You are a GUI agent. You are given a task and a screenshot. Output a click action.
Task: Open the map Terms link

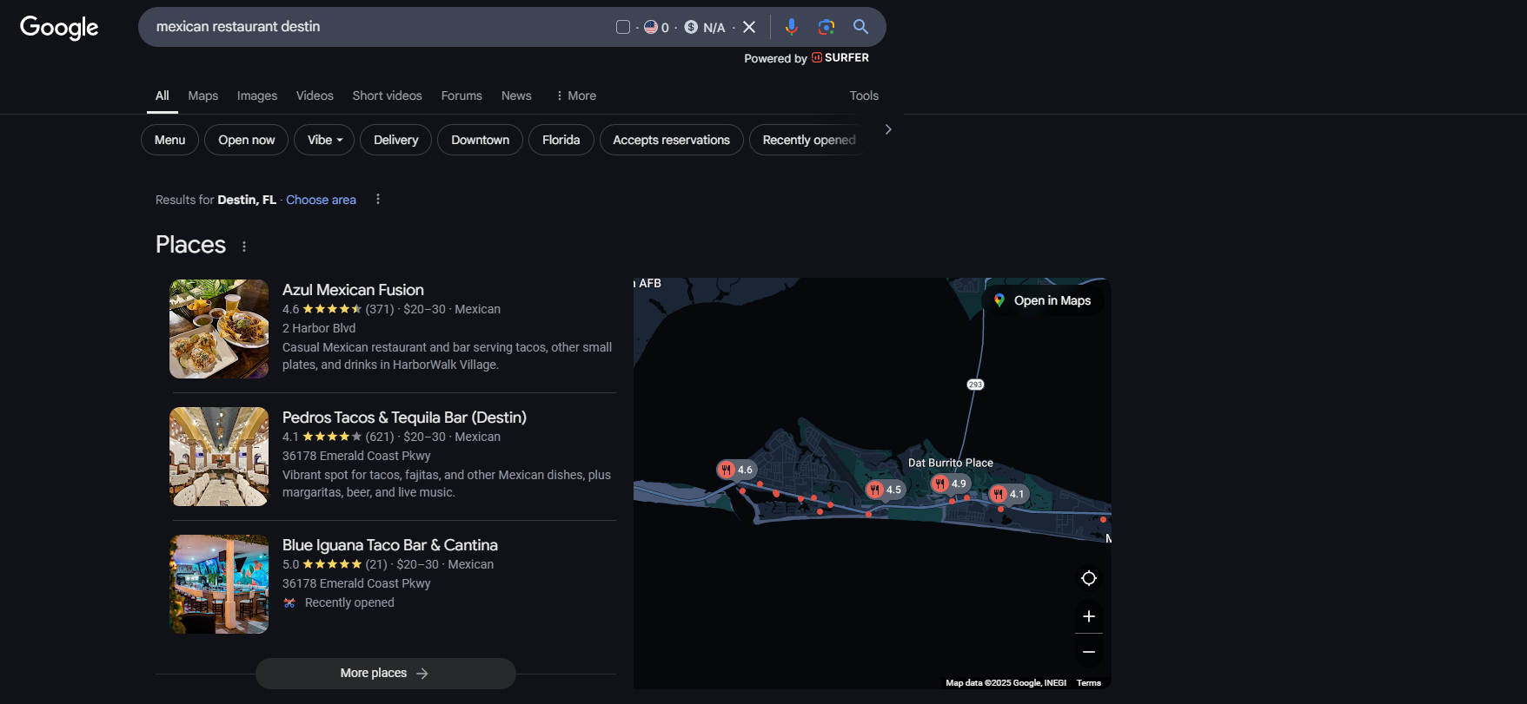(x=1089, y=683)
